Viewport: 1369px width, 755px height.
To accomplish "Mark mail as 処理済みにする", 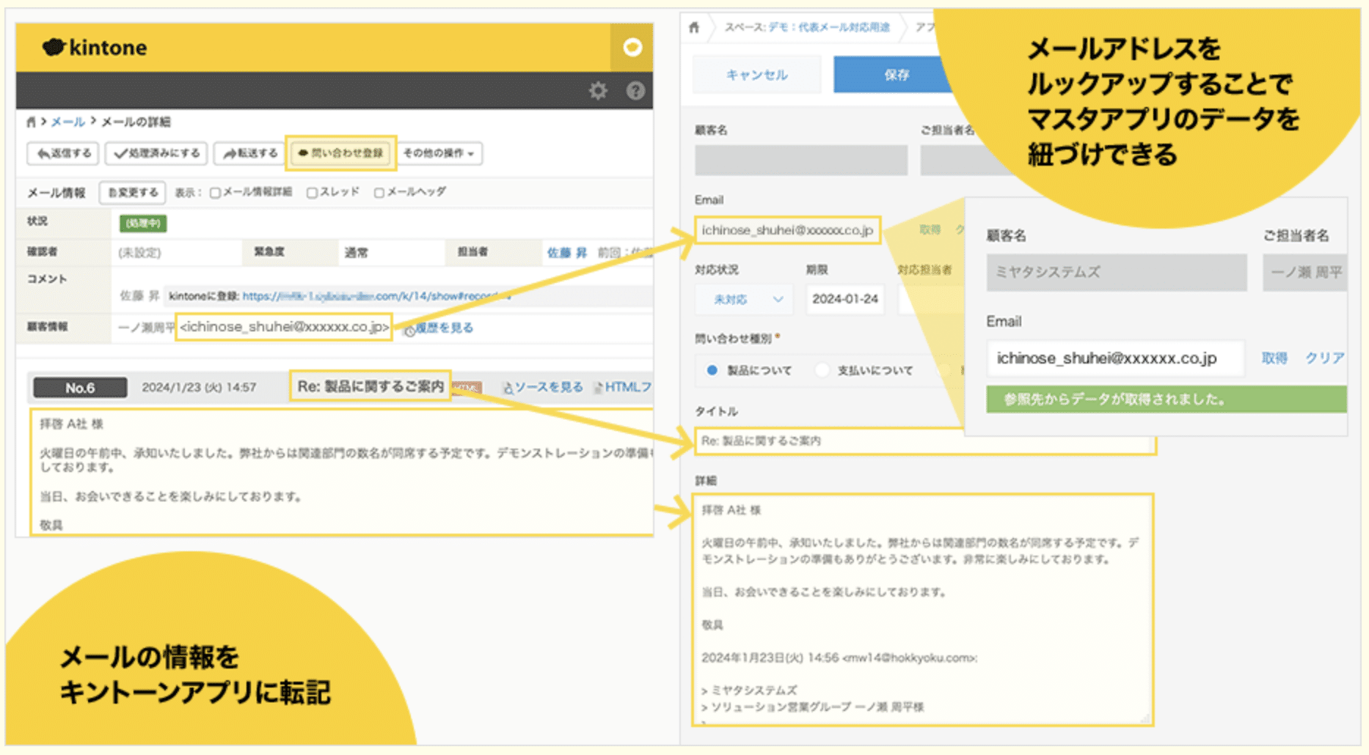I will [x=156, y=153].
